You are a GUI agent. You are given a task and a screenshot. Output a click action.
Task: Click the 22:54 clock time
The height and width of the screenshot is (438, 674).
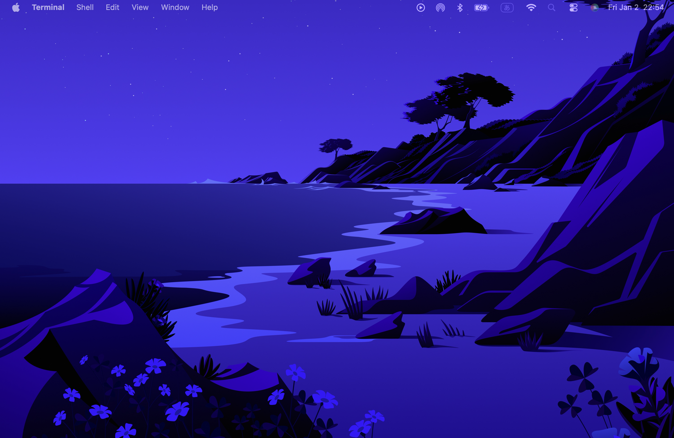tap(653, 7)
